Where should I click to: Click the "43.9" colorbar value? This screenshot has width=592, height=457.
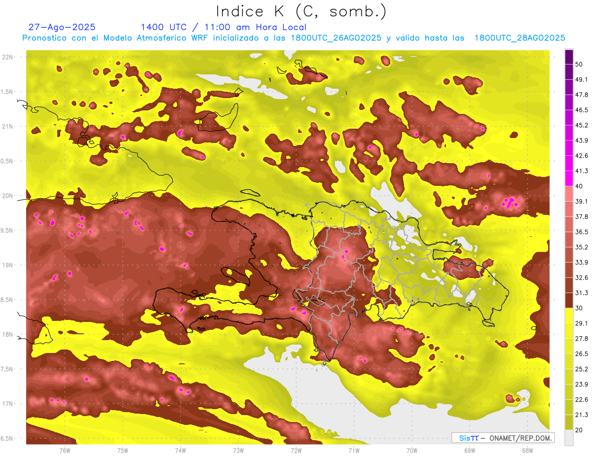coord(582,141)
